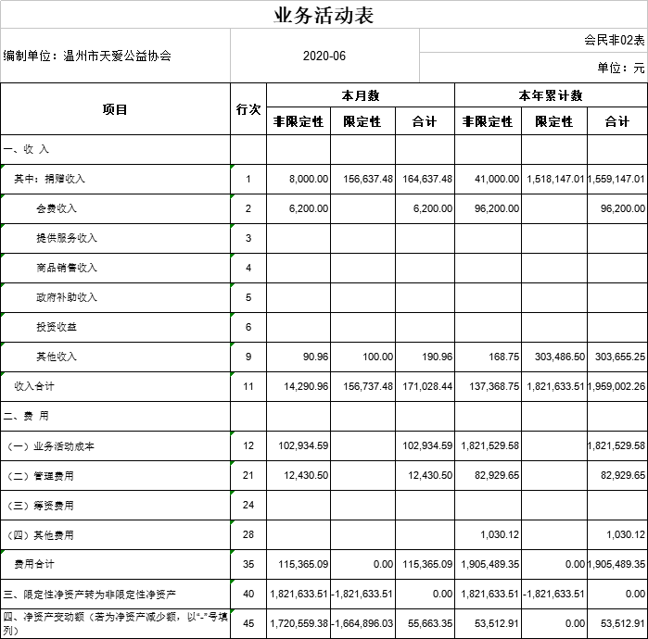
Task: Click the date cell 2020-06
Action: coord(324,56)
